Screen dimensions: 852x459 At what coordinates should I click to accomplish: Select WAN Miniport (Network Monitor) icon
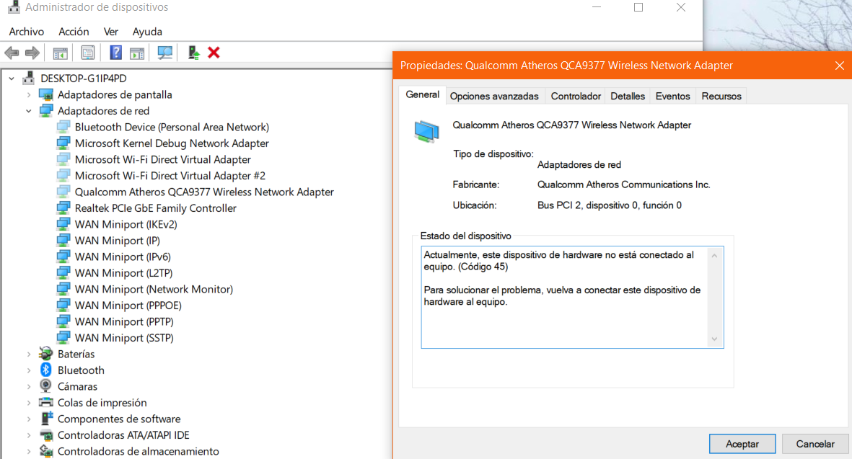[x=63, y=289]
